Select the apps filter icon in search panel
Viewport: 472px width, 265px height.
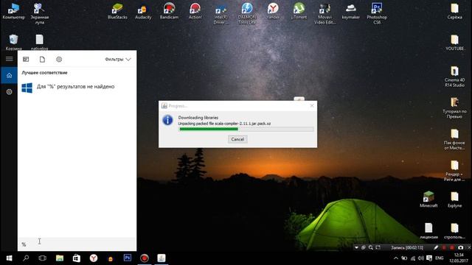(26, 59)
